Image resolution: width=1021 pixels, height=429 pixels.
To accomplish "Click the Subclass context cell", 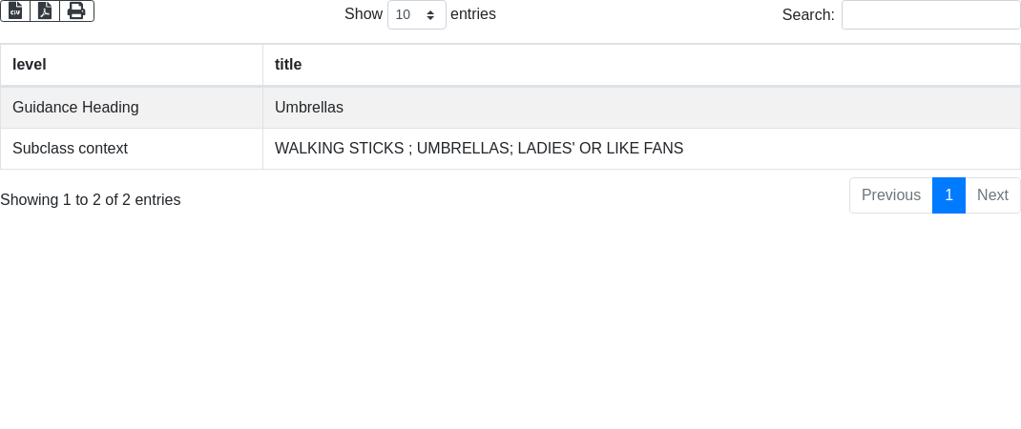I will [x=70, y=149].
